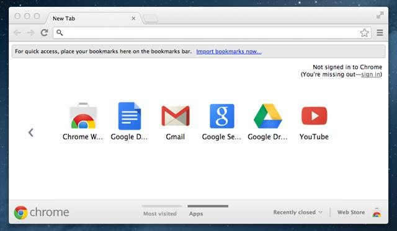
Task: Expand the Recently closed dropdown
Action: coord(298,212)
